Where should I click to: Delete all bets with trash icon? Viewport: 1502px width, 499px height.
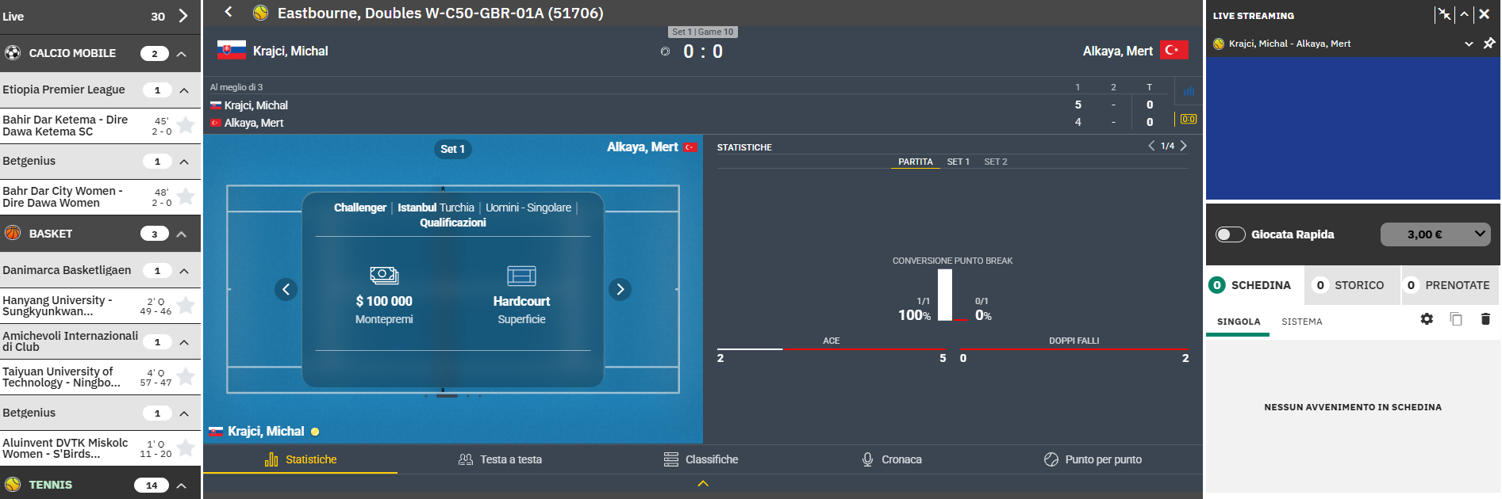pyautogui.click(x=1485, y=319)
